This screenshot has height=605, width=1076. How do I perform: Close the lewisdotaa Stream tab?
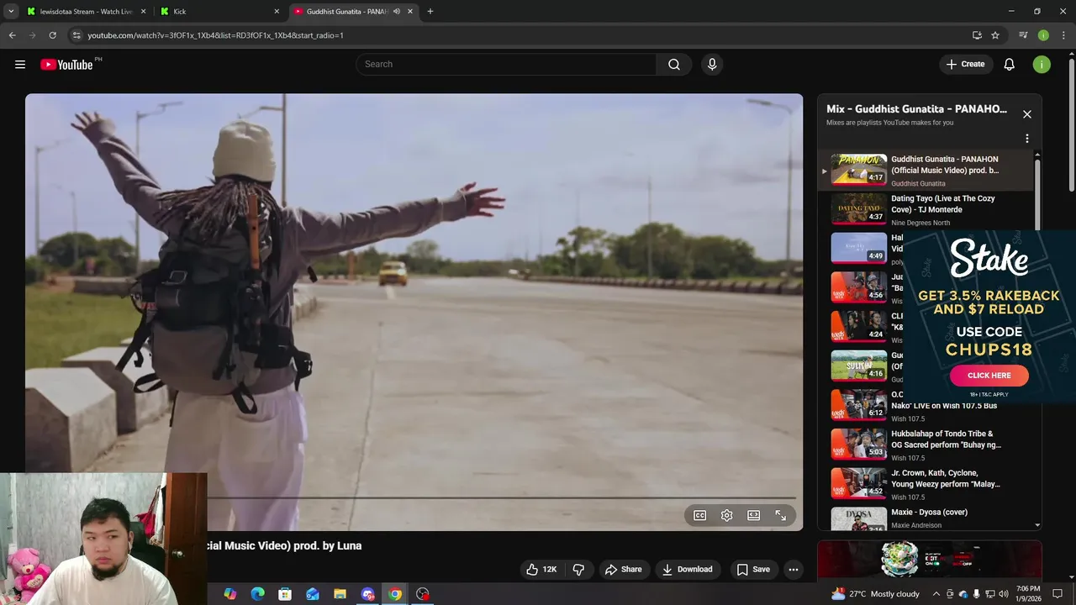(144, 12)
